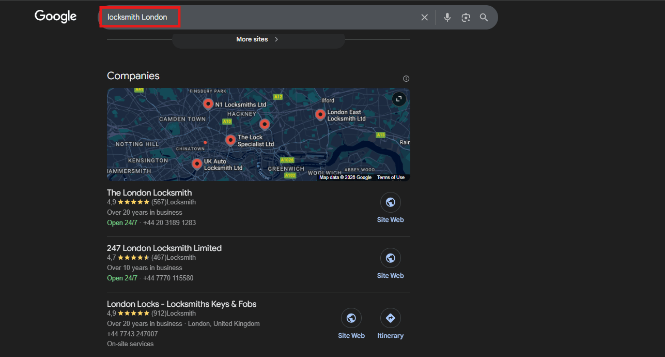Click the search magnifier icon
665x357 pixels.
pos(484,17)
